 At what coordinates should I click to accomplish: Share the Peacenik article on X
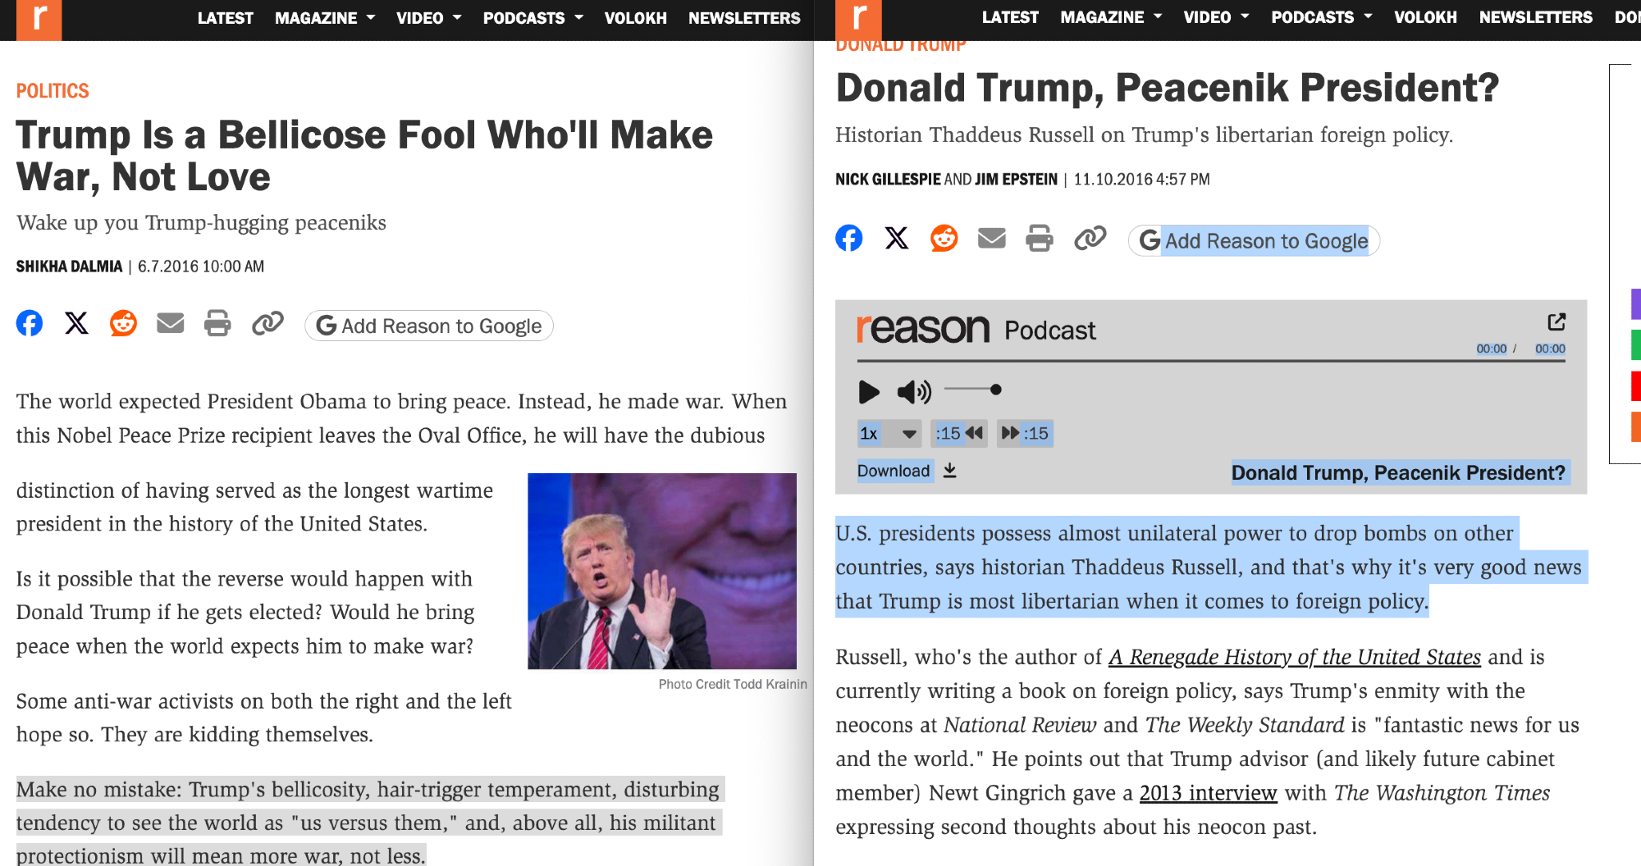tap(897, 239)
